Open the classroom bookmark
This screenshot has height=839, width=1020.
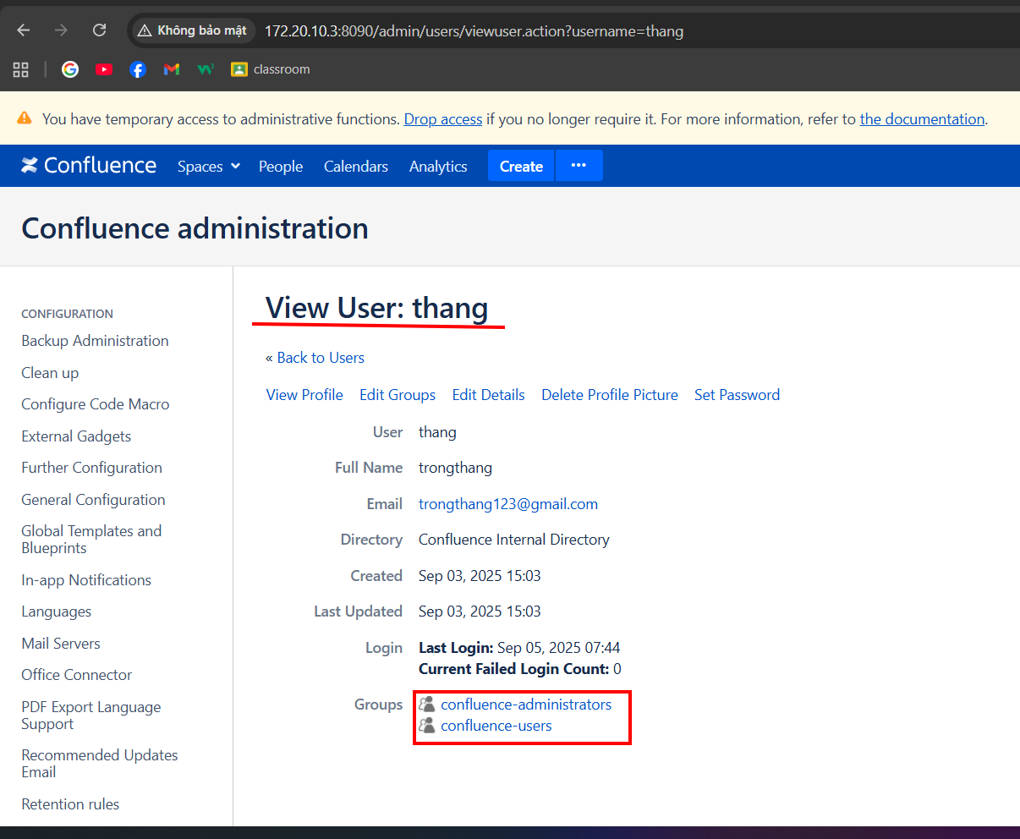[271, 69]
